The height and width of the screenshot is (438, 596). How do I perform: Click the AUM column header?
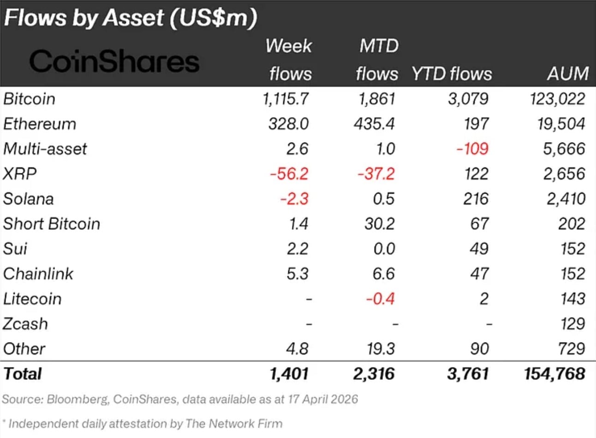[568, 74]
